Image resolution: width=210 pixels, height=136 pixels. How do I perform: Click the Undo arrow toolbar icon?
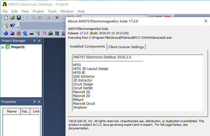[63, 18]
